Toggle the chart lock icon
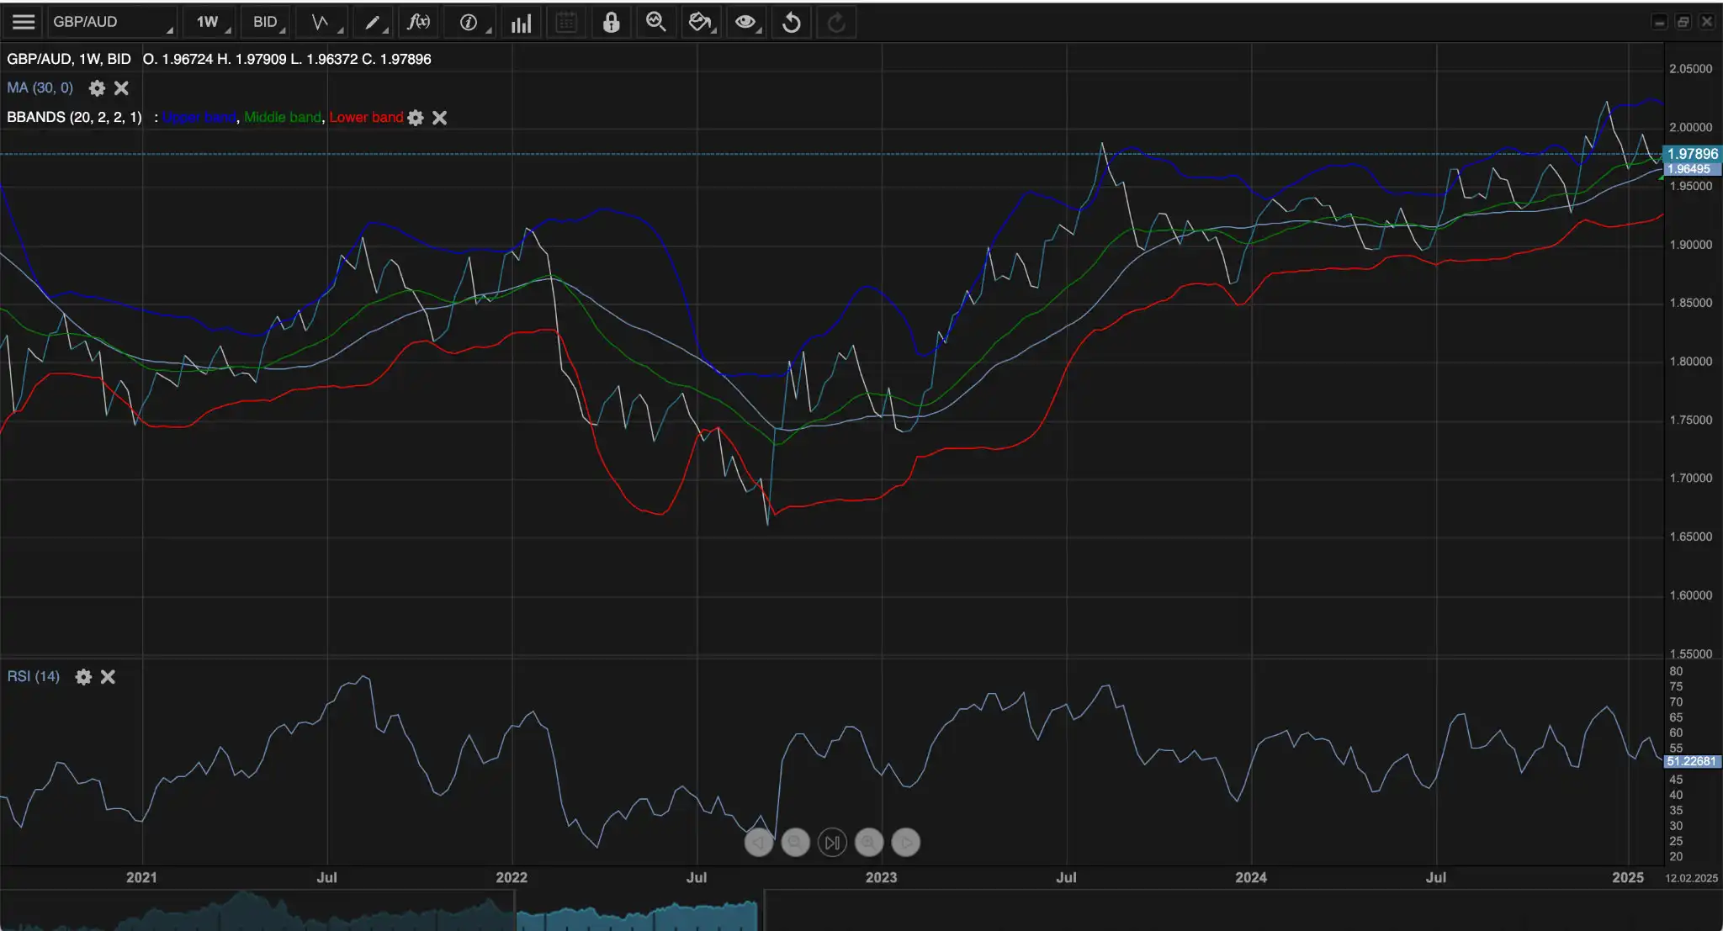The width and height of the screenshot is (1723, 931). pos(611,22)
